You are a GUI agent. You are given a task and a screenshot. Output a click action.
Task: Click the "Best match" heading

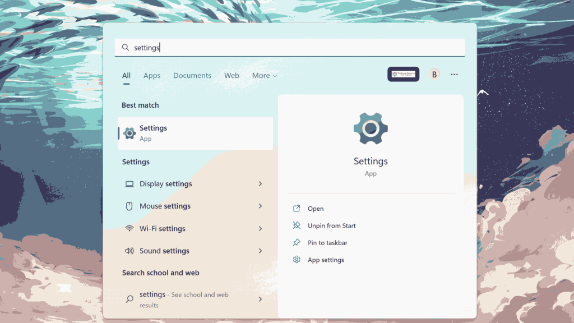140,105
